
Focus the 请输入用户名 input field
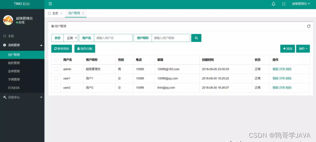(x=113, y=38)
